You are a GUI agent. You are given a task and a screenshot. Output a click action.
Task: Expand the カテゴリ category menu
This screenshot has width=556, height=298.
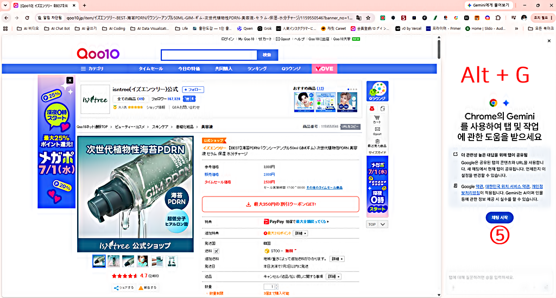tap(92, 69)
